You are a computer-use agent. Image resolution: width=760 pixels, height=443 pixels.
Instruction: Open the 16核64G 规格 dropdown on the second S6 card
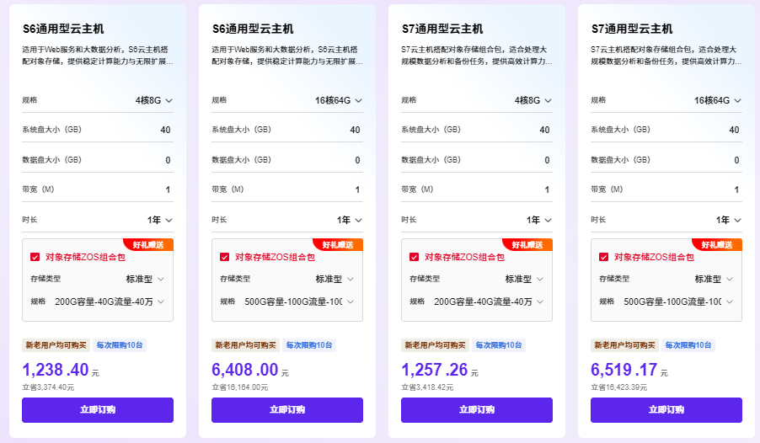coord(339,100)
